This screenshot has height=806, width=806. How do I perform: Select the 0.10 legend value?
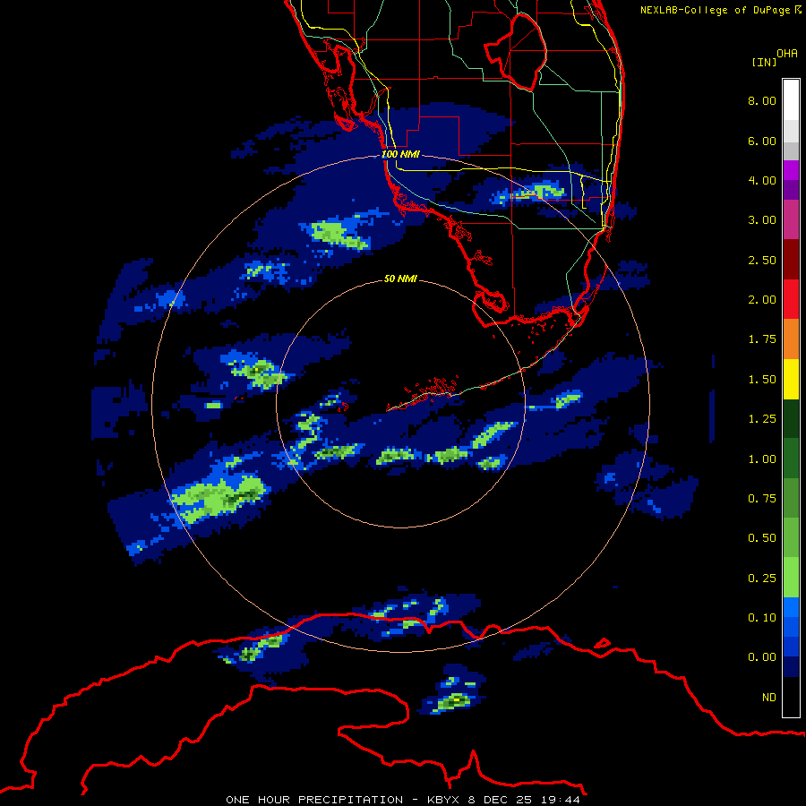click(x=762, y=618)
